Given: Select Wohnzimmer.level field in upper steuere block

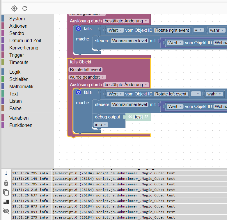Looking at the screenshot, I should [x=130, y=41].
